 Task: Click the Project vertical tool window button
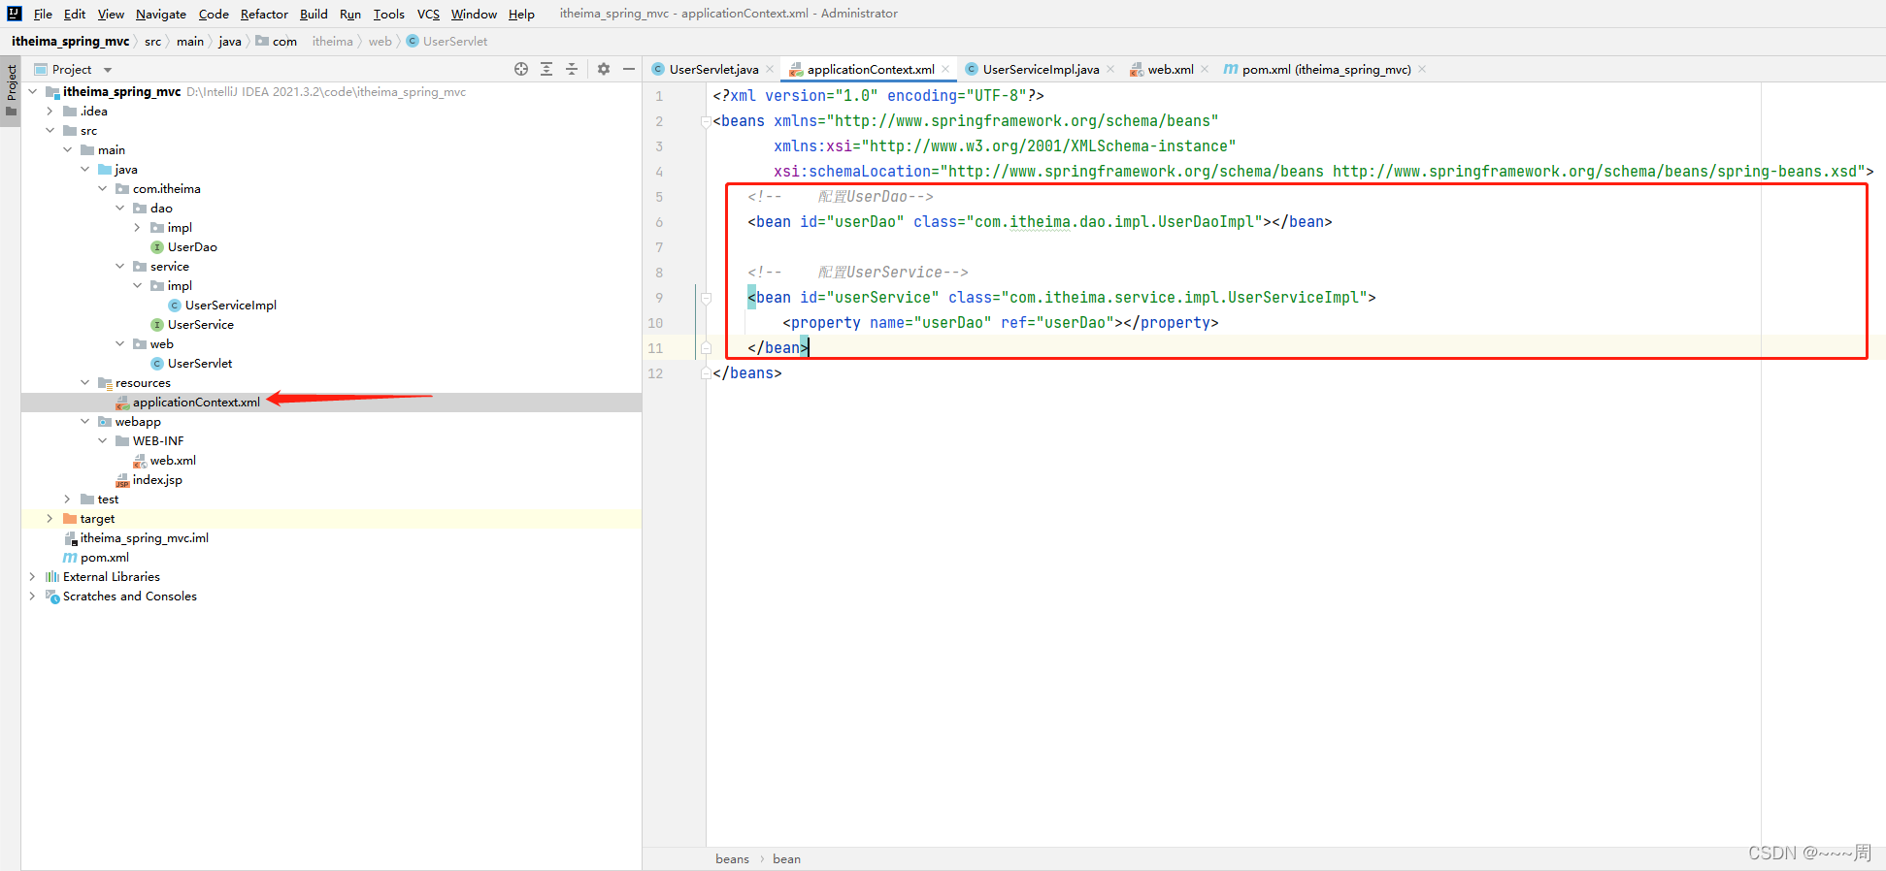tap(11, 89)
